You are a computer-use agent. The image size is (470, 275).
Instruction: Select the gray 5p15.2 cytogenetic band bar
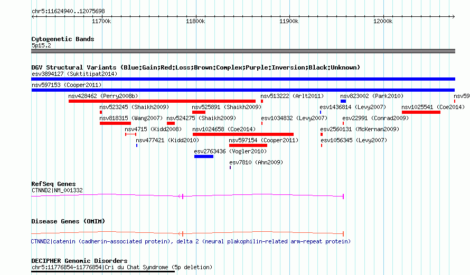click(x=243, y=51)
